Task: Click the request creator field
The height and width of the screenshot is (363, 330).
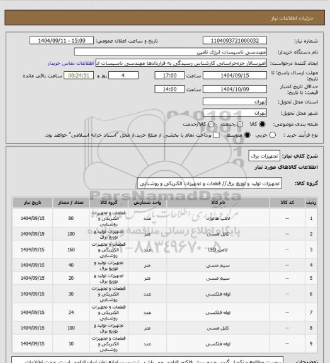Action: point(181,63)
